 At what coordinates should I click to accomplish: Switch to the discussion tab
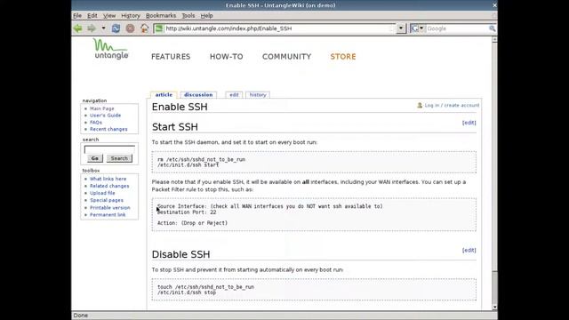198,95
